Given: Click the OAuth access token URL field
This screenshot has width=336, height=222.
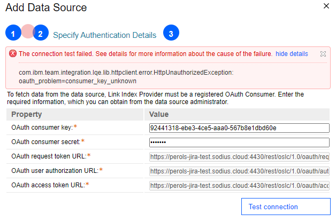Looking at the screenshot, I should click(239, 186).
